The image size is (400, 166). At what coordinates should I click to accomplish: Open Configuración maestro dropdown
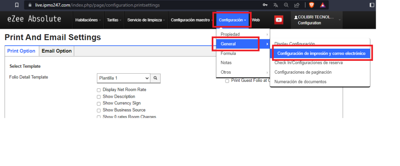coord(191,20)
